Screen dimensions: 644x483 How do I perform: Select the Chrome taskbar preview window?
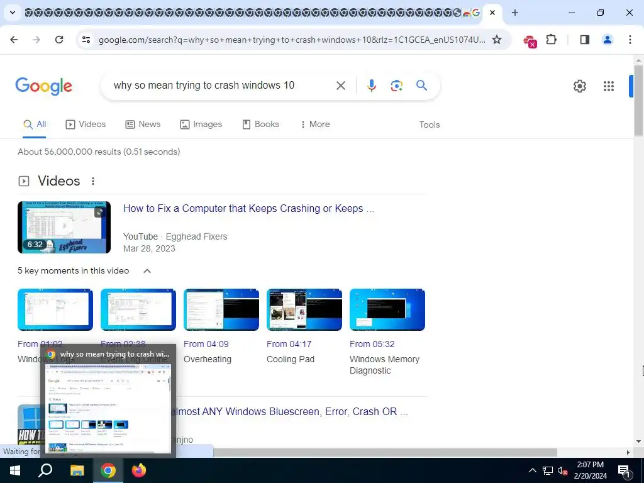click(x=108, y=401)
